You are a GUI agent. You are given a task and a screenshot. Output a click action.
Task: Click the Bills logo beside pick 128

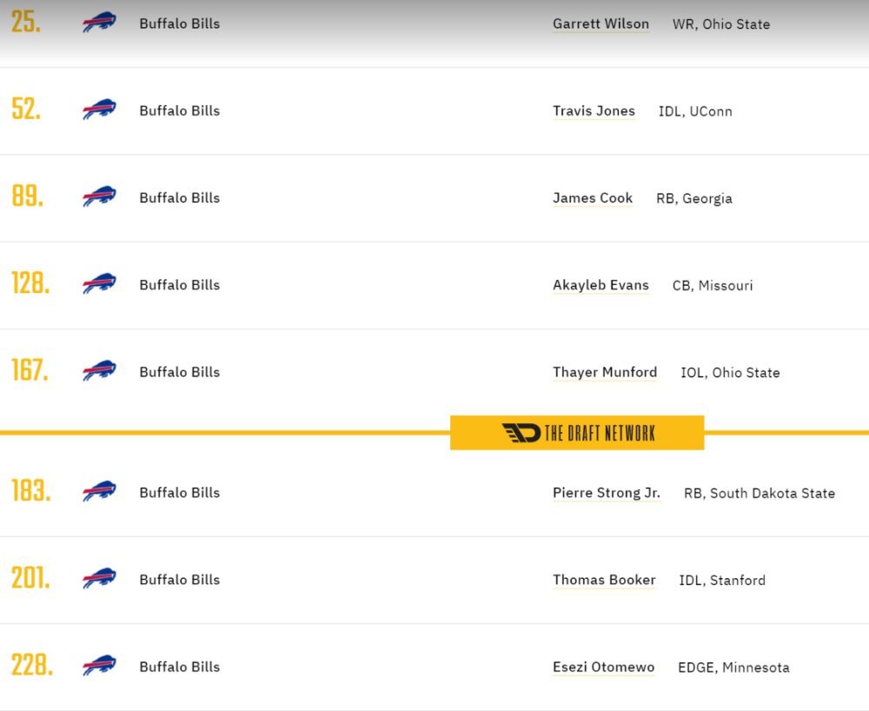(99, 283)
